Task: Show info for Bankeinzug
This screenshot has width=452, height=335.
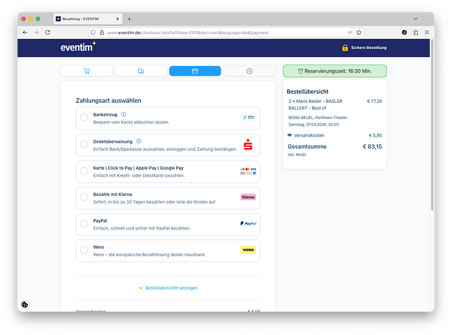Action: click(x=124, y=114)
